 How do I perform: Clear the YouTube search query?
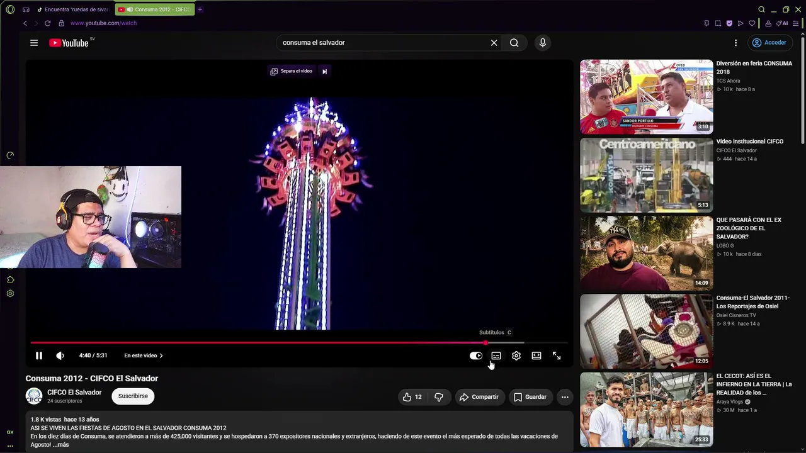pos(494,43)
